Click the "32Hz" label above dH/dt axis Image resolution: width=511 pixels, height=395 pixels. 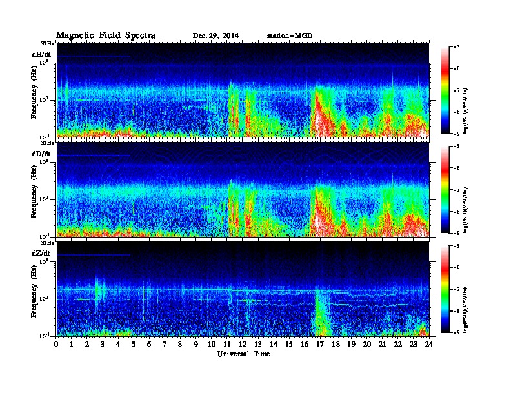(48, 43)
